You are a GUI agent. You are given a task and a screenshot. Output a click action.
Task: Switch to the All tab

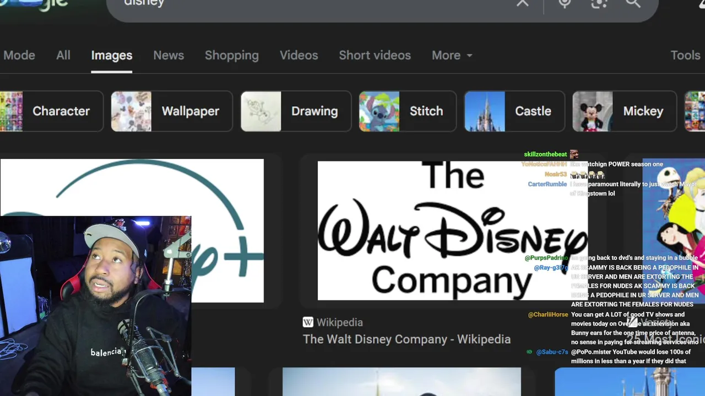pyautogui.click(x=63, y=56)
